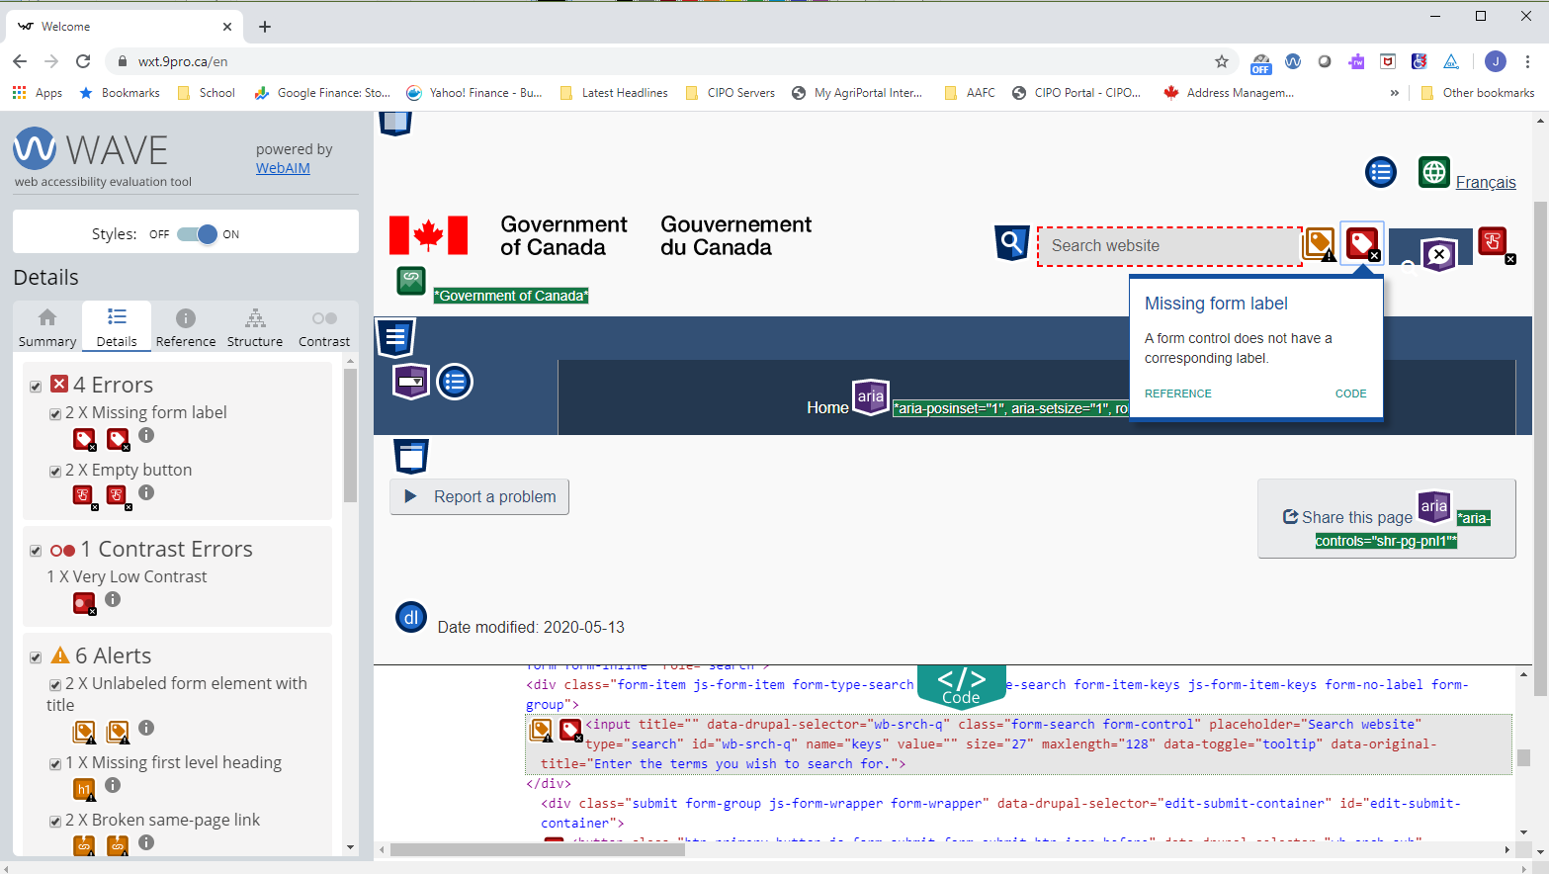Open REFERENCE in the Missing form label tooltip

(x=1177, y=393)
